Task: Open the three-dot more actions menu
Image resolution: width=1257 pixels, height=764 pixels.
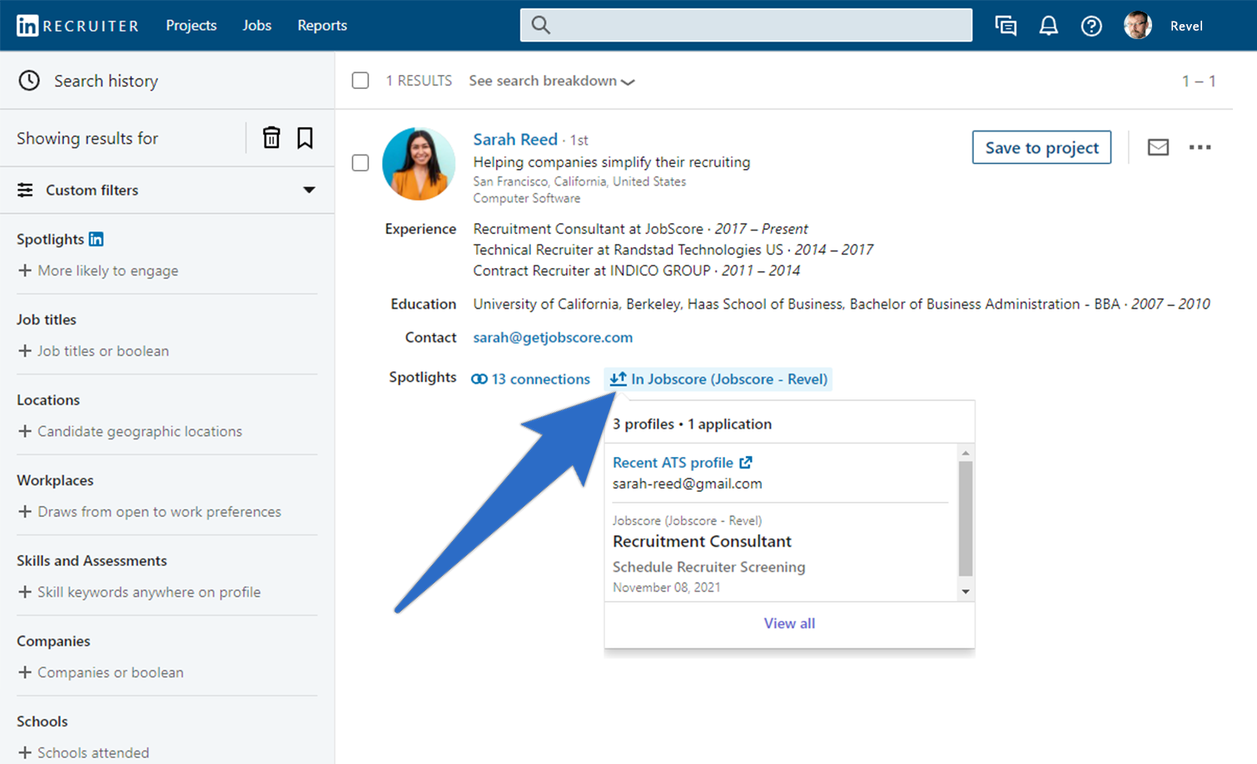Action: tap(1200, 147)
